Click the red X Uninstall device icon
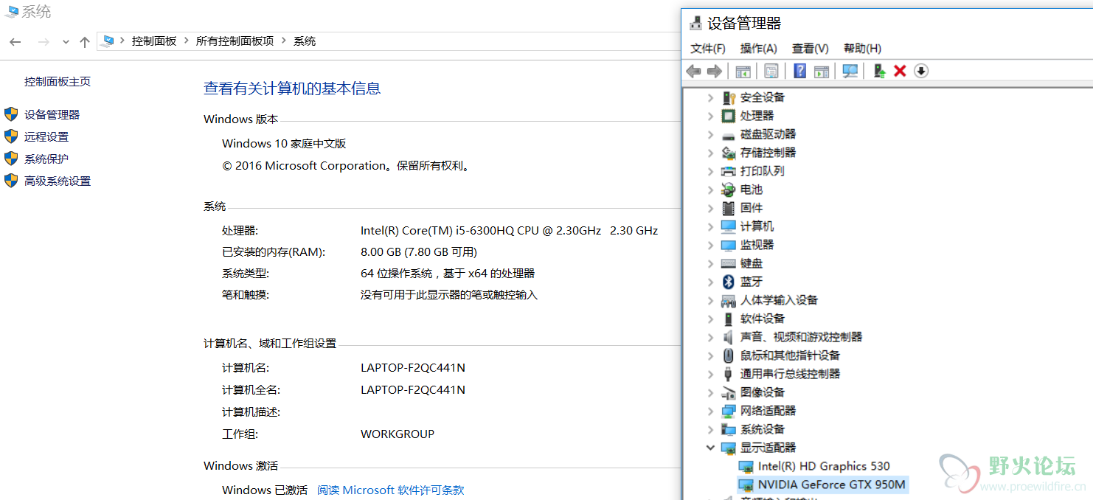1093x500 pixels. click(x=900, y=71)
